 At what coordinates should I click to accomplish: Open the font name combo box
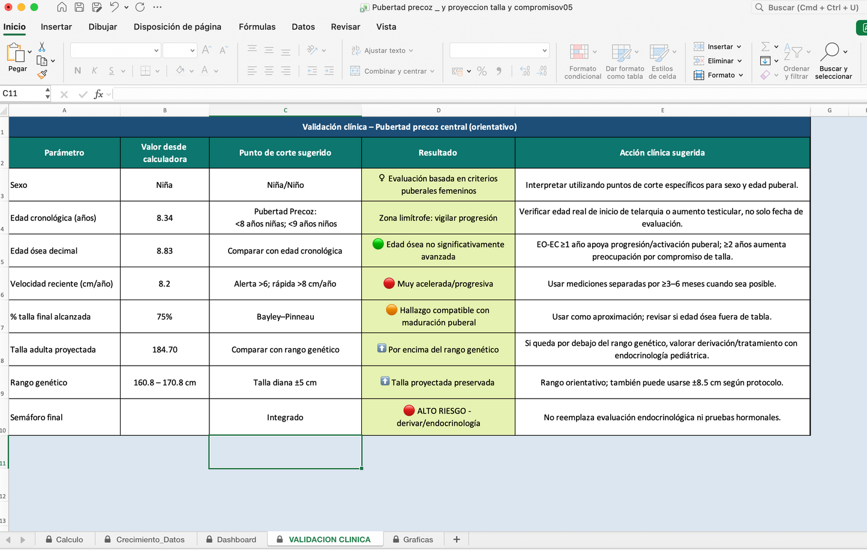[x=115, y=50]
